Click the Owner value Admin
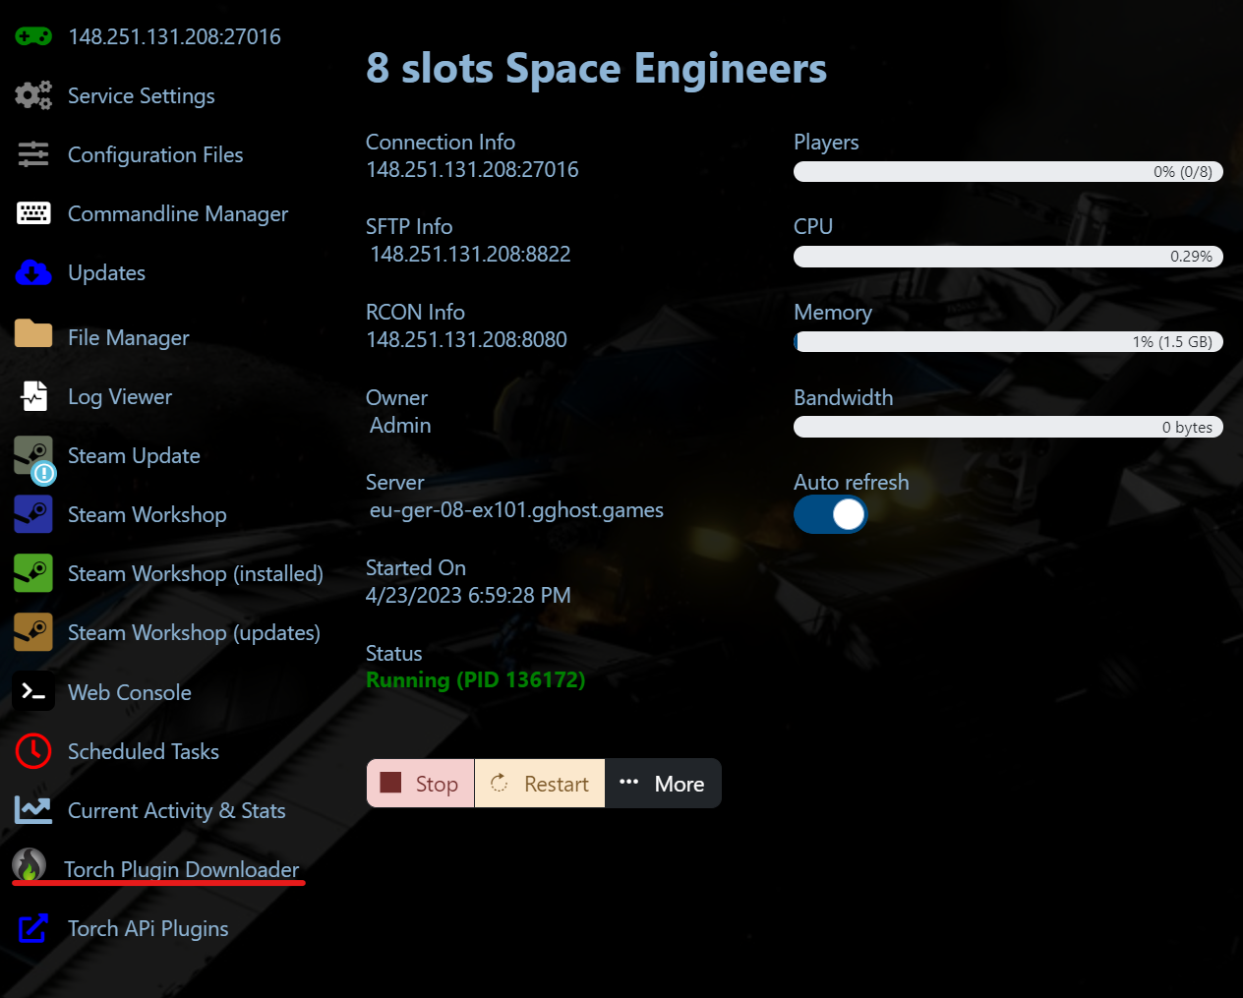This screenshot has height=998, width=1243. point(400,425)
